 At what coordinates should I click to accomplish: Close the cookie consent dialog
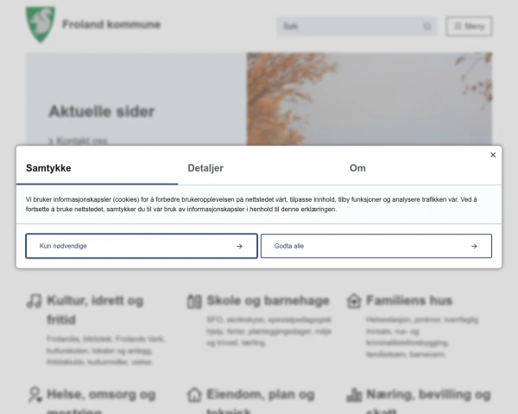pos(493,155)
